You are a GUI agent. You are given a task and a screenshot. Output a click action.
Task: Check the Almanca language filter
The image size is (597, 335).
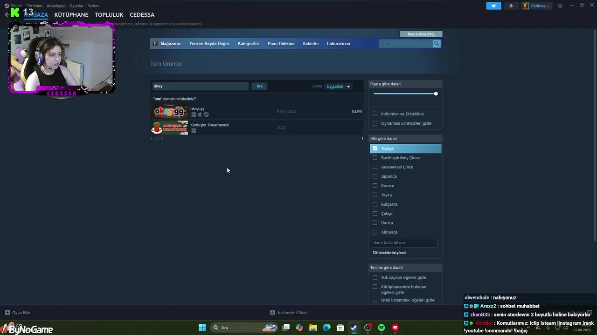375,232
